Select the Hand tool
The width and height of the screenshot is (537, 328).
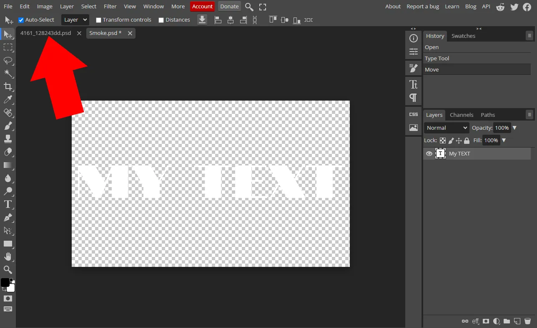8,256
